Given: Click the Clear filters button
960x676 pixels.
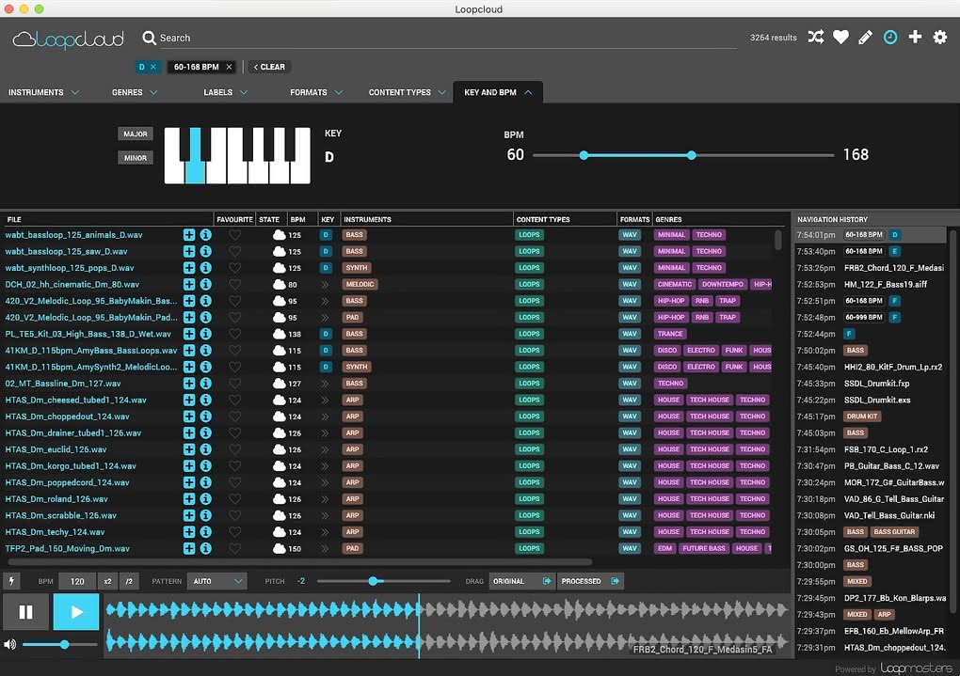Looking at the screenshot, I should pos(269,67).
